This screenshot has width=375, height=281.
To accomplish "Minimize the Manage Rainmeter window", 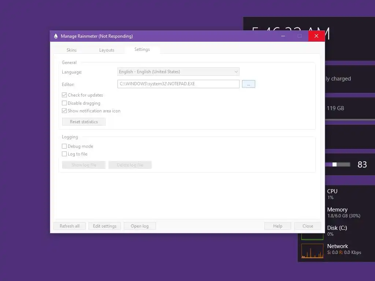I will pos(283,36).
